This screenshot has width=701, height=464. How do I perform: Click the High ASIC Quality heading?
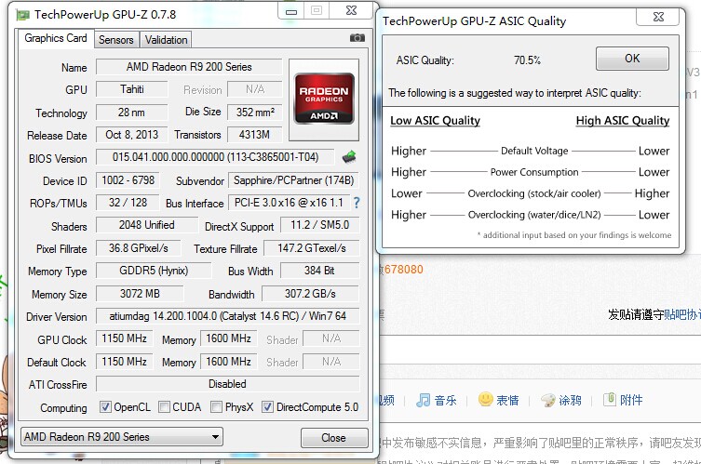(x=623, y=121)
